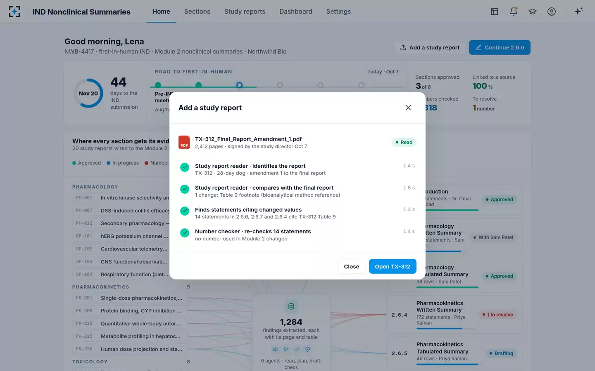The image size is (595, 371).
Task: Open the Study reports tab
Action: pos(245,12)
